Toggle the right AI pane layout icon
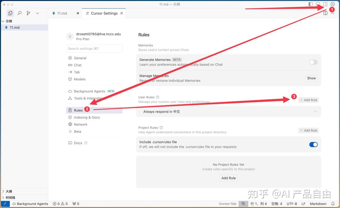Viewport: 340px width, 208px height. point(325,4)
